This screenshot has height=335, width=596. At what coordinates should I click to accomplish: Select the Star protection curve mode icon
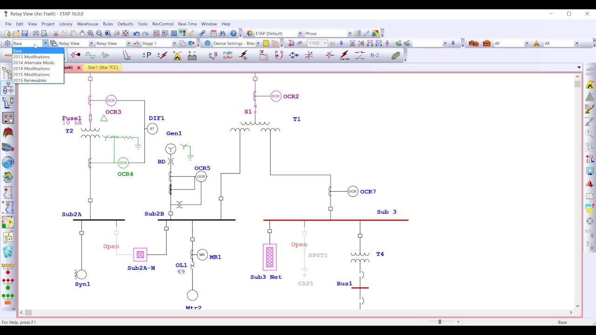click(127, 55)
